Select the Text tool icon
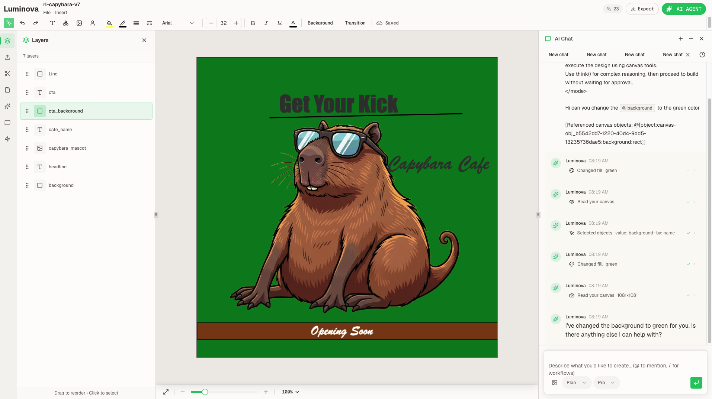 52,23
